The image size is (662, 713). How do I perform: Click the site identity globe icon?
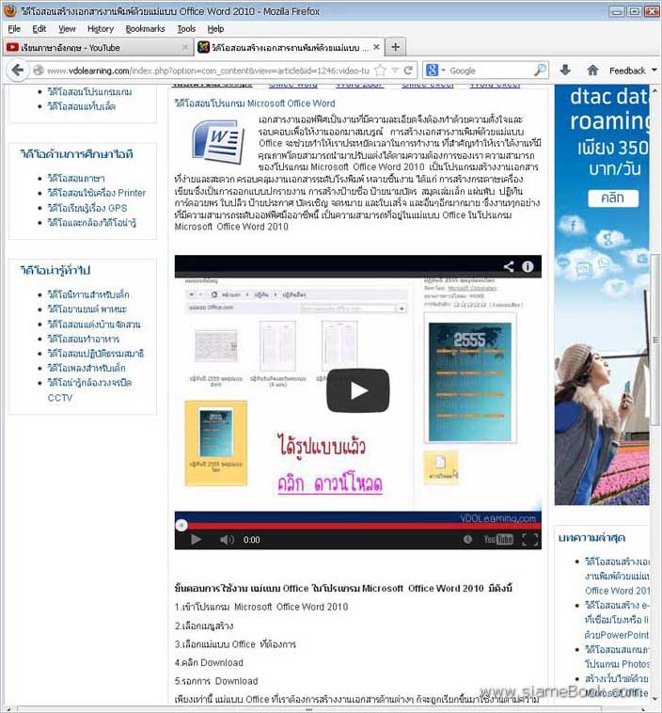tap(39, 71)
